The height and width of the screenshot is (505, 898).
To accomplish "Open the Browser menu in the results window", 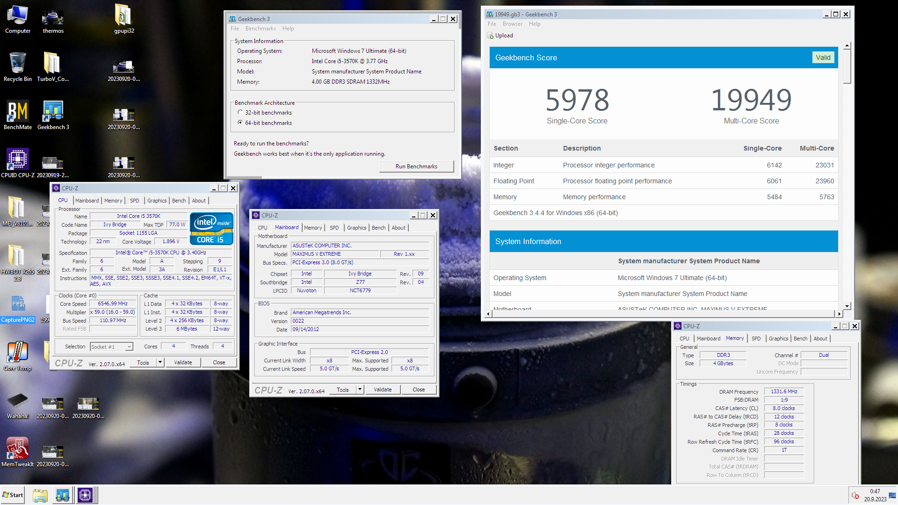I will click(x=513, y=24).
